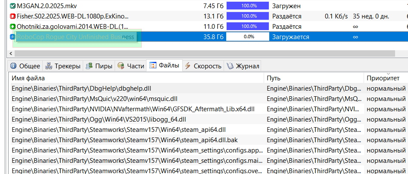This screenshot has height=174, width=408.
Task: Click the people icon on the Пиры tab
Action: point(89,66)
